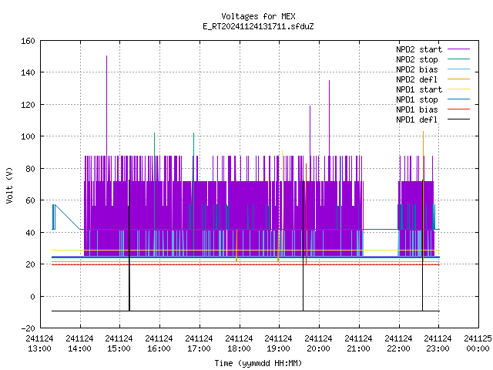Click the x-axis tick 241124 23:00
The height and width of the screenshot is (370, 493).
(438, 344)
